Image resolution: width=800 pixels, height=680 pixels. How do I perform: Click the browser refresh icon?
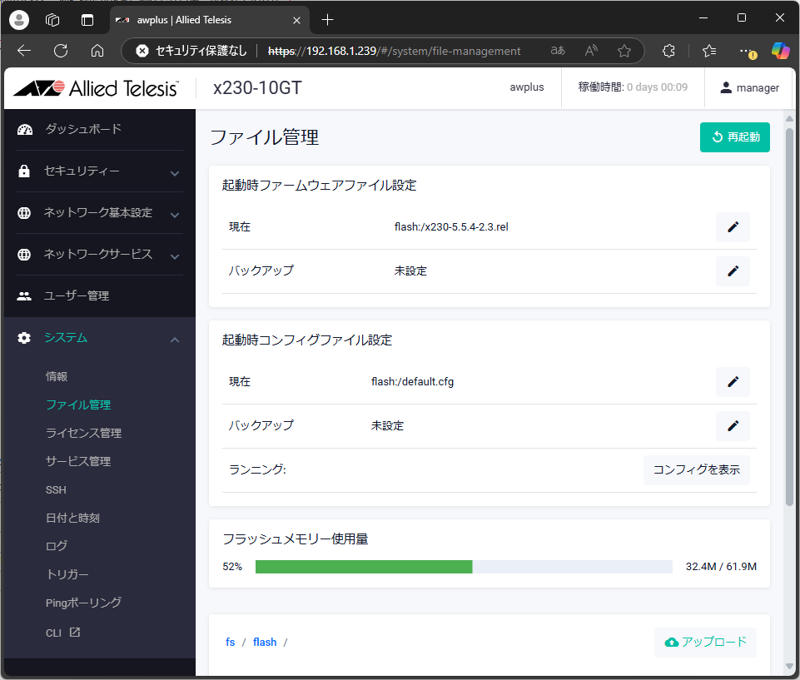pyautogui.click(x=61, y=51)
